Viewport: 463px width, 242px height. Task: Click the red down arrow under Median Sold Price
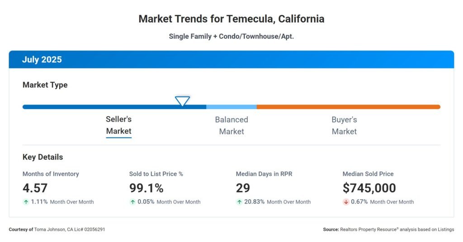click(346, 202)
